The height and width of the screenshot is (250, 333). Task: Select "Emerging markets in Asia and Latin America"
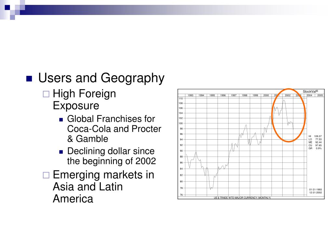click(103, 187)
